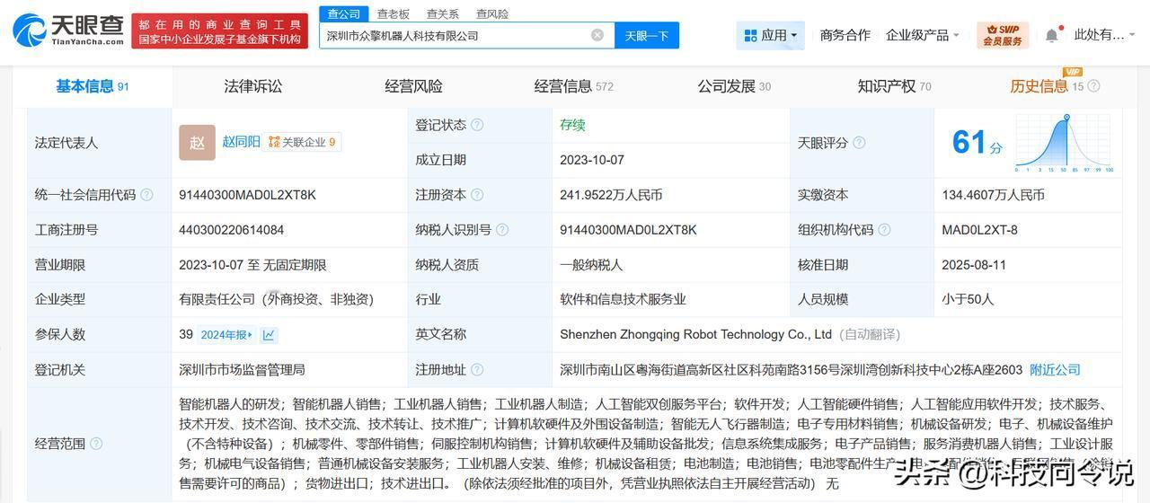
Task: Open 赵同阳 legal representative profile
Action: 242,142
